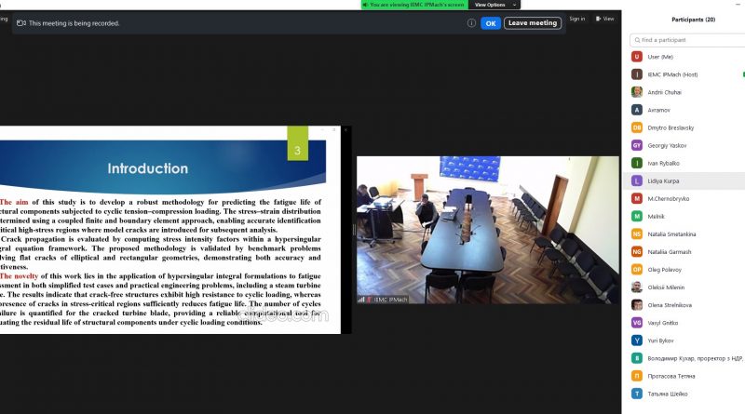Select the highlighted Lidiya Kurpa entry
This screenshot has width=745, height=414.
pyautogui.click(x=684, y=180)
